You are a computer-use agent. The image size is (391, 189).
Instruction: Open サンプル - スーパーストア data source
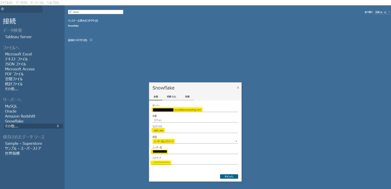[23, 148]
